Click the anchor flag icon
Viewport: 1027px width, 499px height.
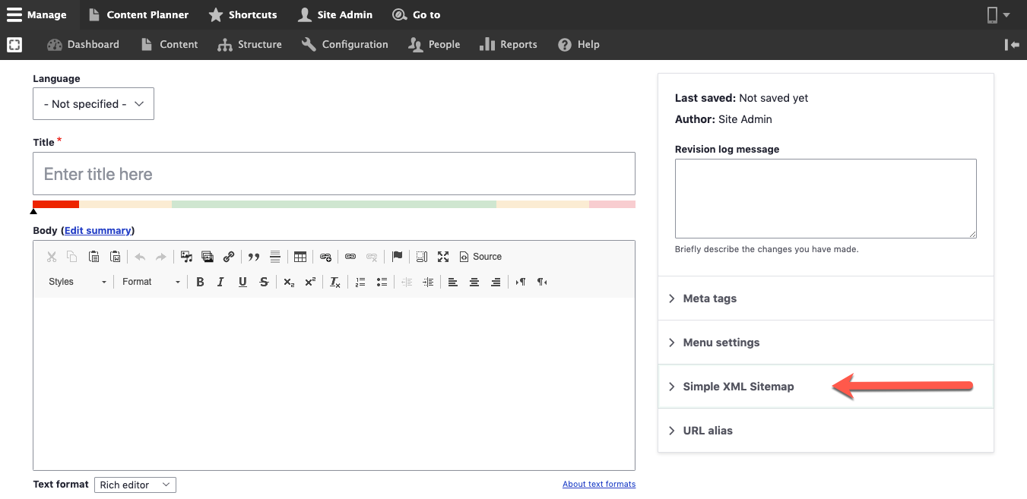[x=397, y=257]
